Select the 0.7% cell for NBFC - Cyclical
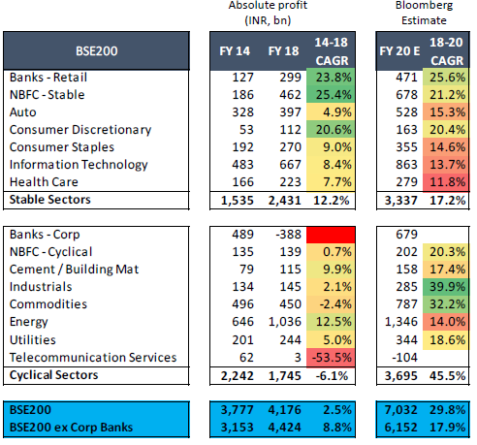The image size is (477, 445). 331,252
